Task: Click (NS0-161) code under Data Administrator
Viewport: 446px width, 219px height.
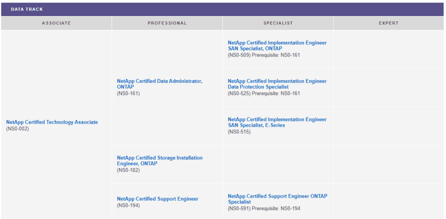Action: (x=128, y=94)
